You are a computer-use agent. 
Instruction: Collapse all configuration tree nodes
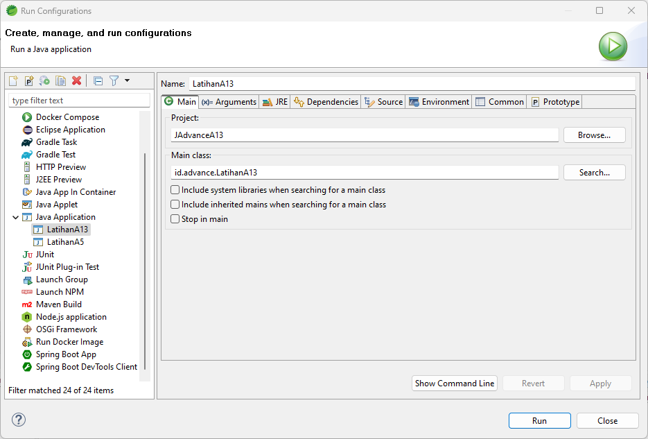98,80
